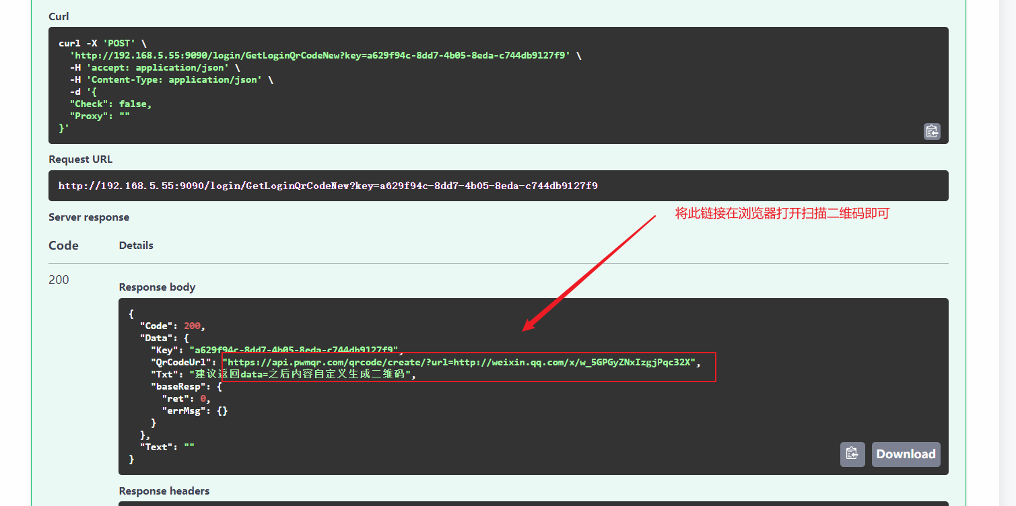The image size is (1016, 506).
Task: Click the 'Response body' label
Action: click(157, 287)
